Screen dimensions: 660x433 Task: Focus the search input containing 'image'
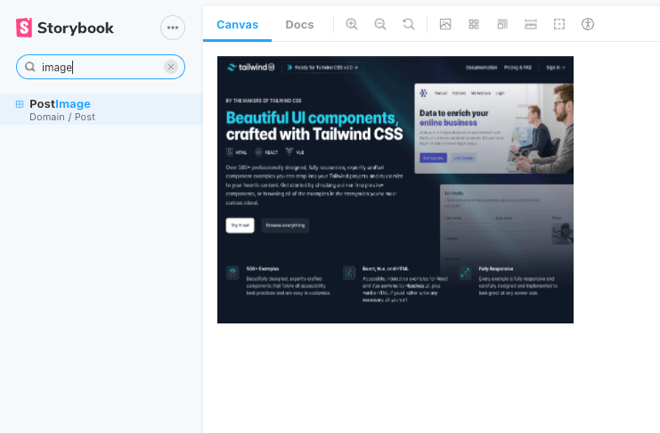click(98, 67)
